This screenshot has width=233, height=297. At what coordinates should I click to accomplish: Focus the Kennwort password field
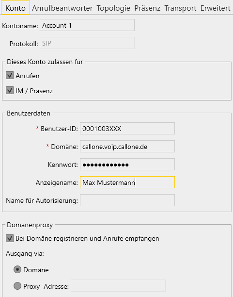127,164
